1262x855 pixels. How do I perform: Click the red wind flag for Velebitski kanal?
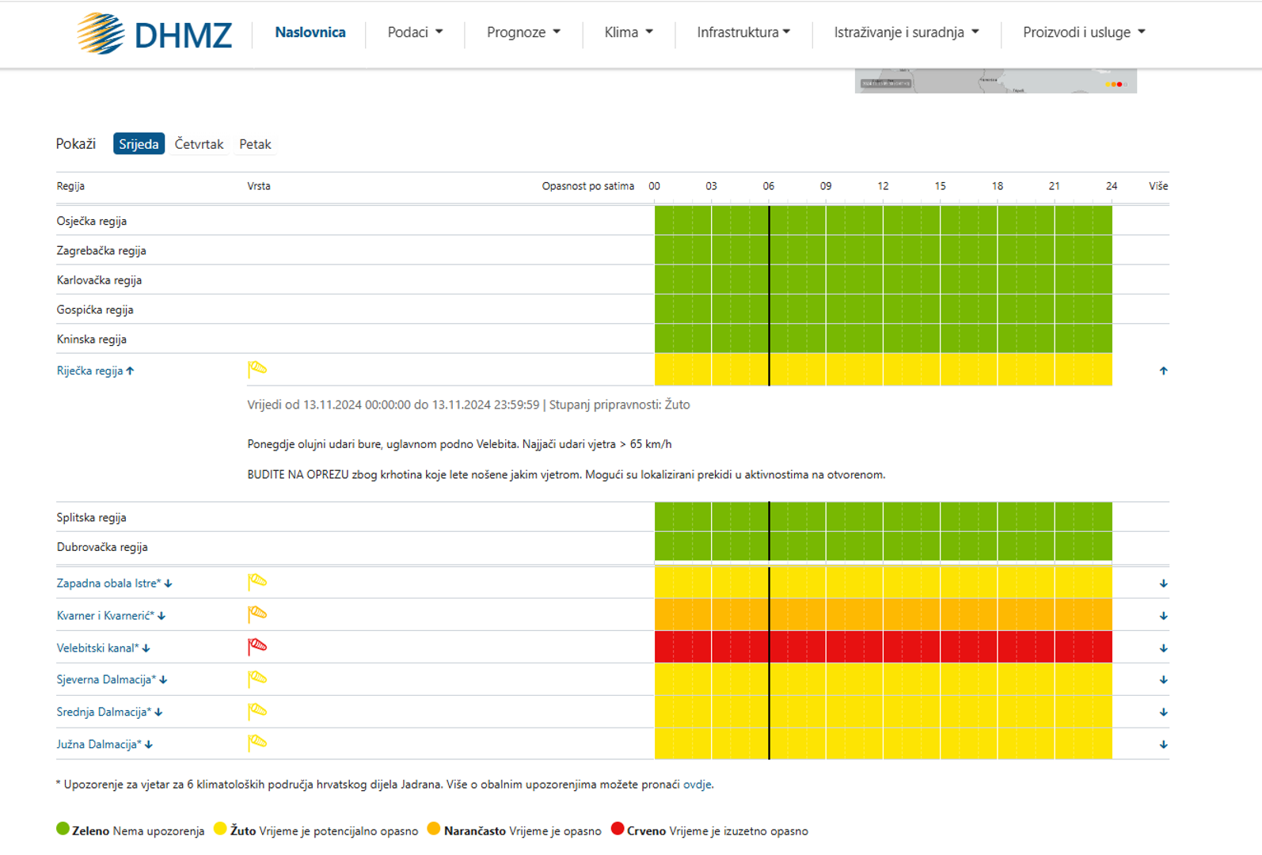(257, 647)
